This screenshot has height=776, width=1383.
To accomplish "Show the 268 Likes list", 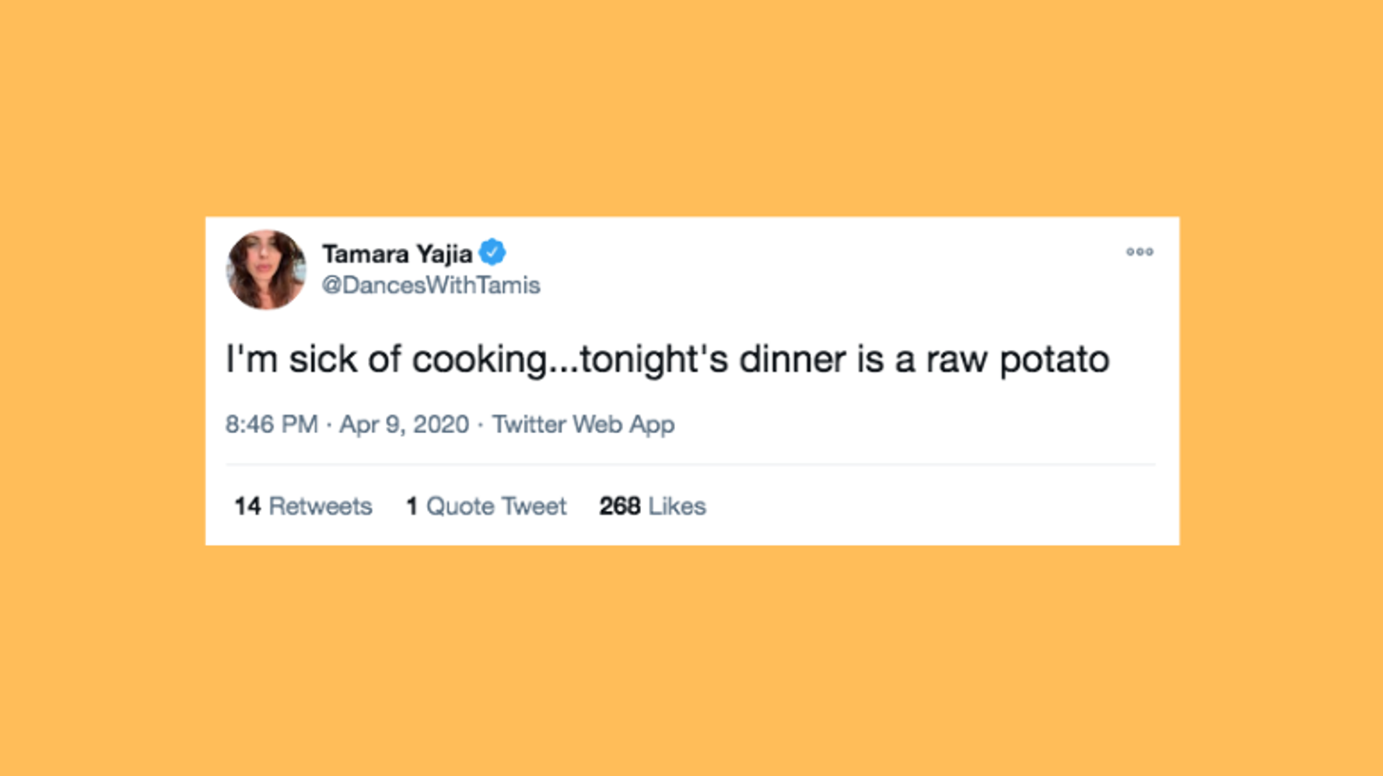I will click(x=653, y=506).
